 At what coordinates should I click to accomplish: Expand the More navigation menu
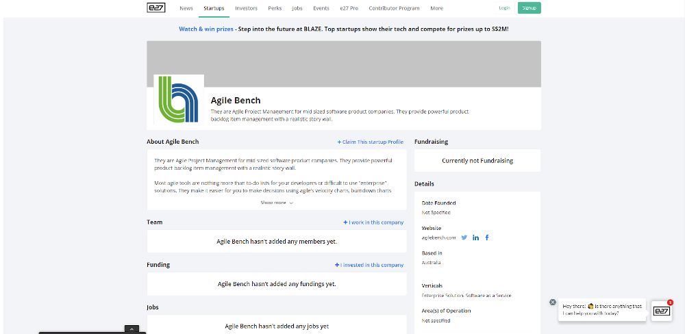[x=436, y=8]
